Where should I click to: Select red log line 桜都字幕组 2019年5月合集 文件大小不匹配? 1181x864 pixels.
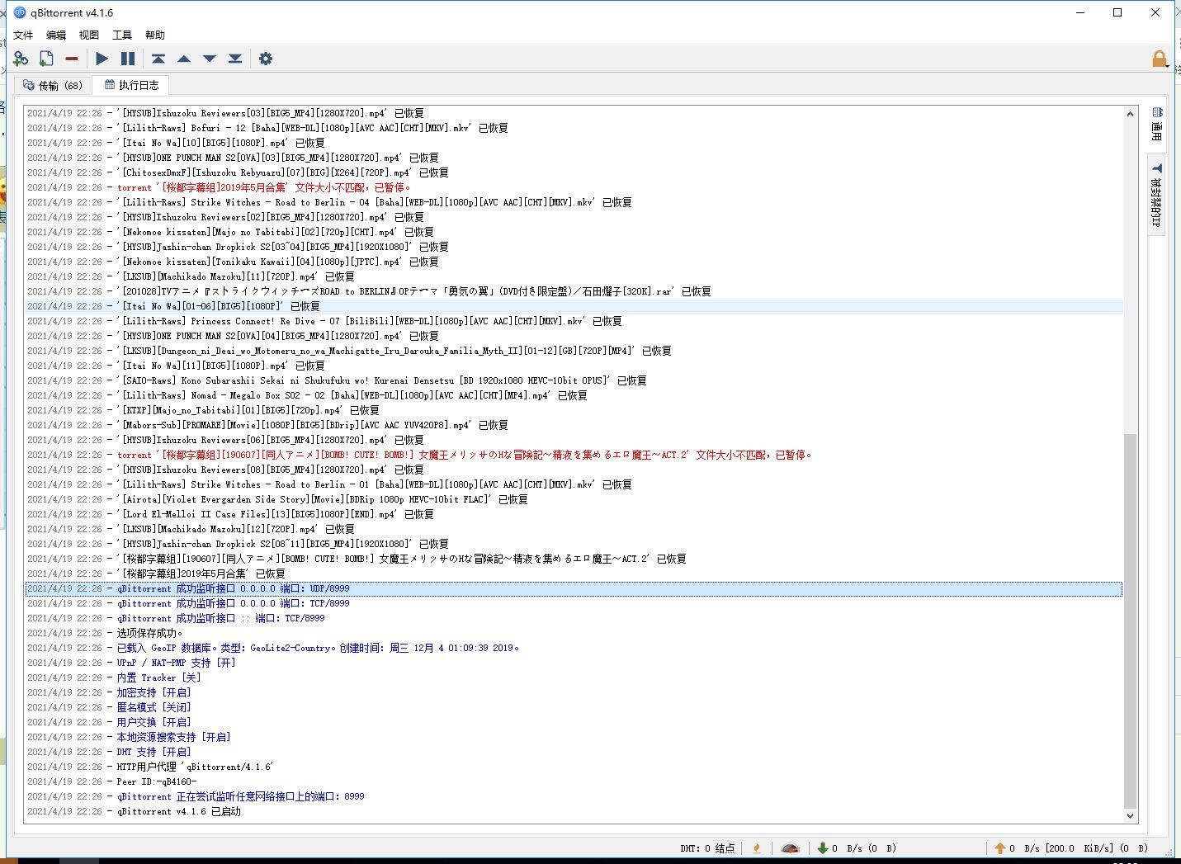[x=574, y=187]
